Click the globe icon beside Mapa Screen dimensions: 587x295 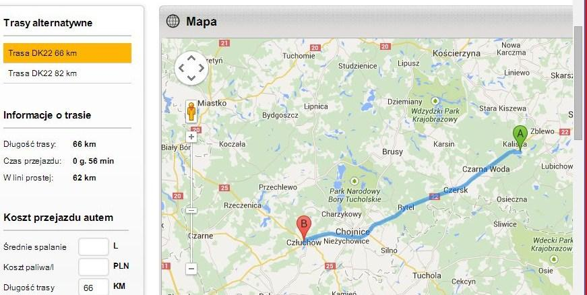tap(173, 22)
